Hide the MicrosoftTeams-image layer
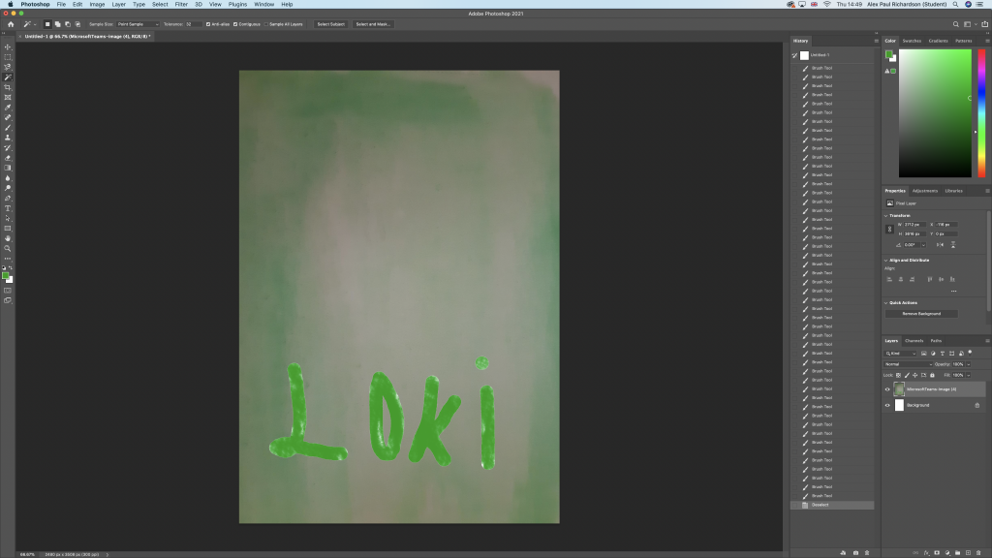Image resolution: width=992 pixels, height=558 pixels. [887, 389]
